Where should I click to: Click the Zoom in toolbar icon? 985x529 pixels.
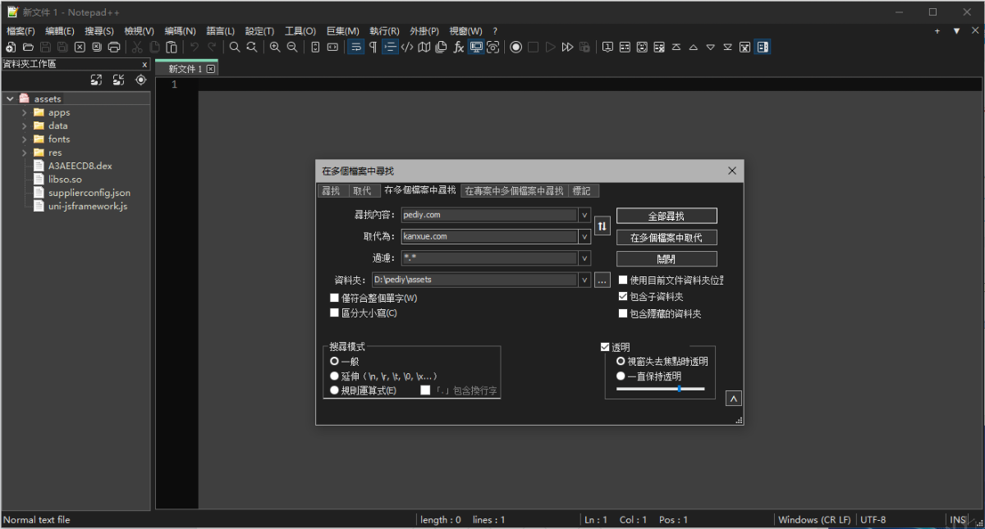tap(275, 47)
